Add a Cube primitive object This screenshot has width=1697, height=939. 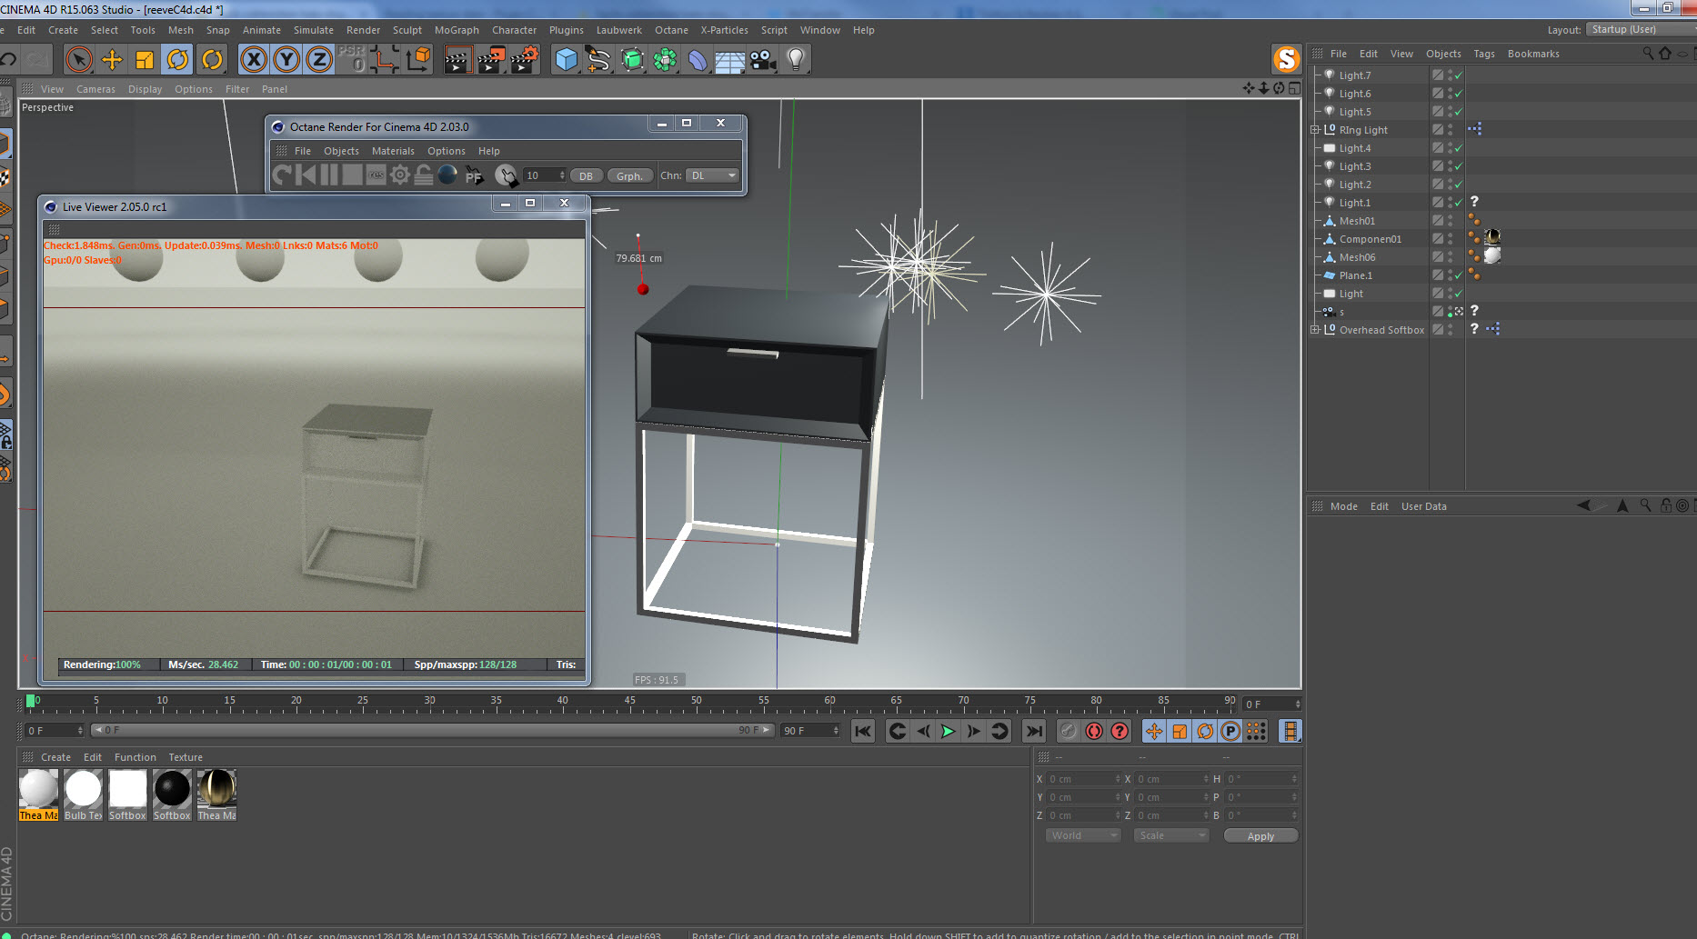(566, 60)
